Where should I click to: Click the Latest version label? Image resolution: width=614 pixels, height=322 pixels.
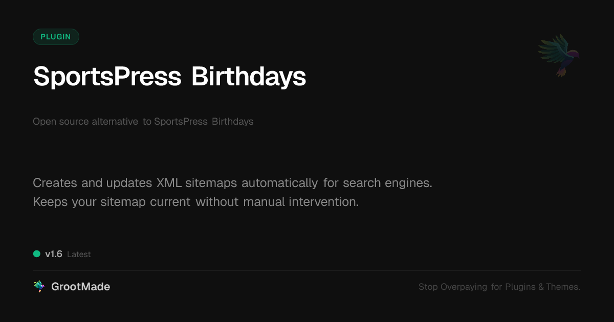pos(79,254)
